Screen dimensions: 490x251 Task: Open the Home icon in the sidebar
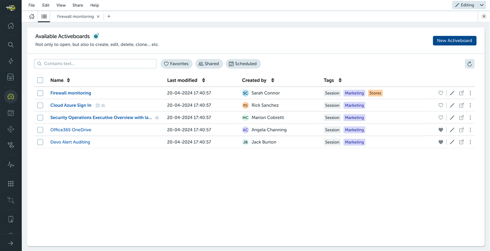point(11,26)
